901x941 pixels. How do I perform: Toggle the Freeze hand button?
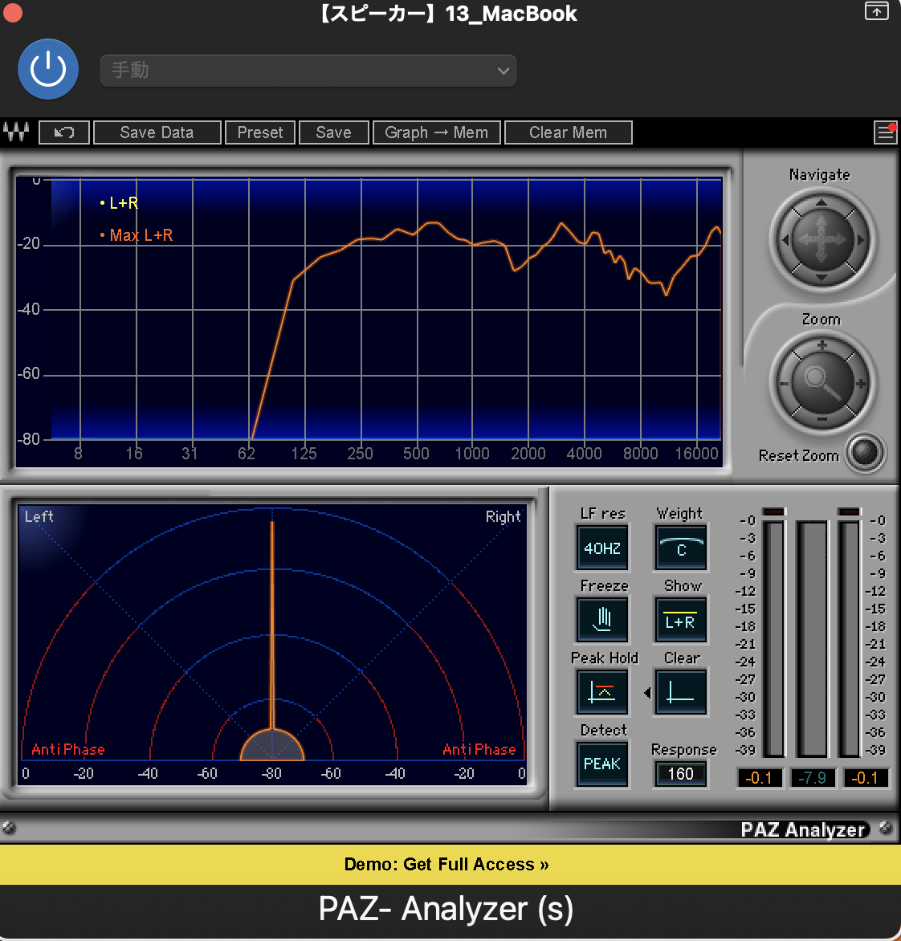coord(602,619)
